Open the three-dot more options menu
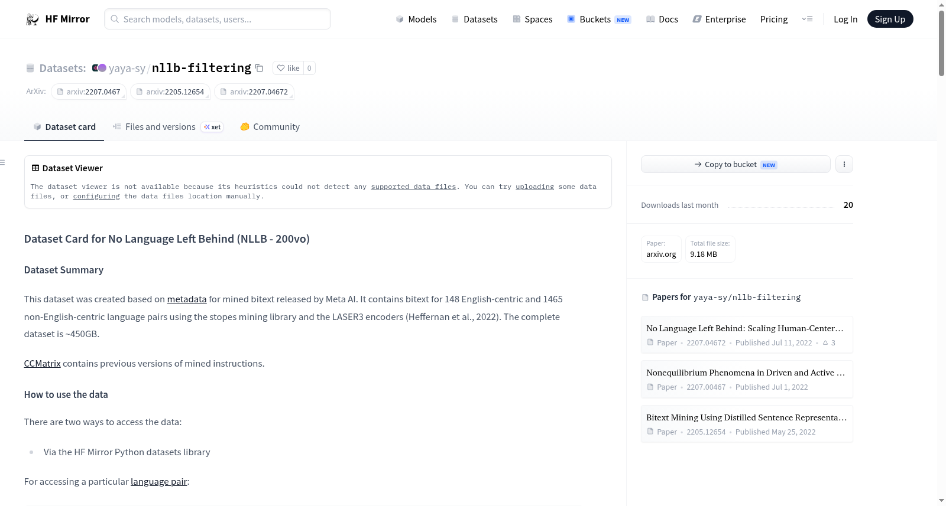This screenshot has height=506, width=946. (x=844, y=164)
